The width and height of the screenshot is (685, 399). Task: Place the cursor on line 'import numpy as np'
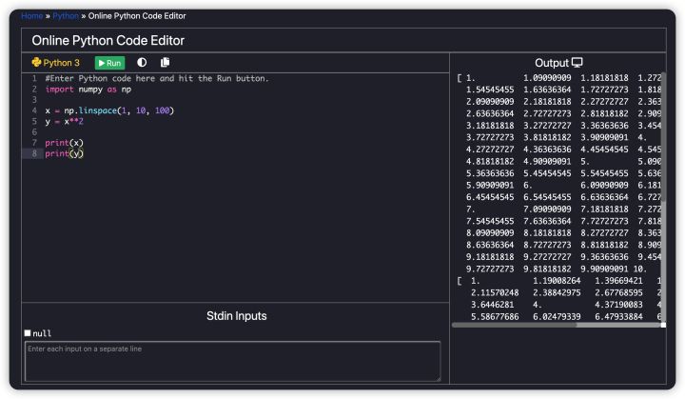point(88,90)
